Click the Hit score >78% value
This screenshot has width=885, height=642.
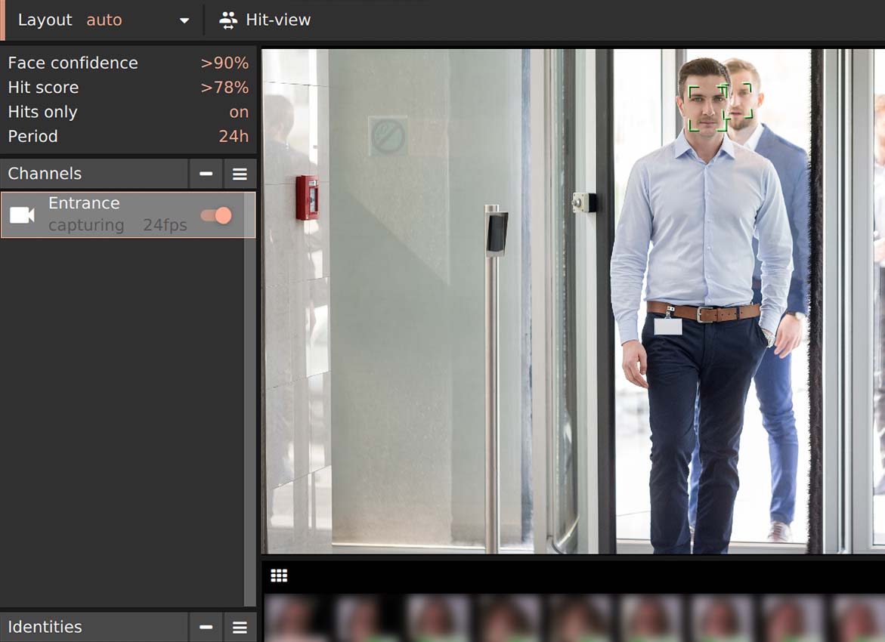[x=224, y=88]
